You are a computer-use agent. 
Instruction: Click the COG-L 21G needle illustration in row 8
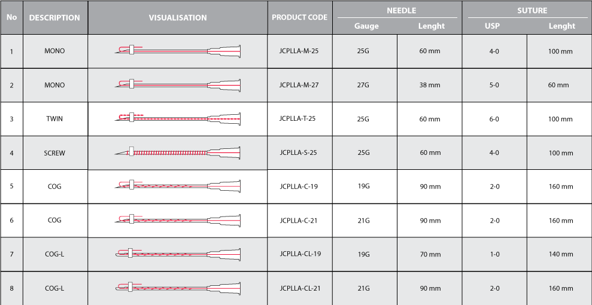coord(178,288)
